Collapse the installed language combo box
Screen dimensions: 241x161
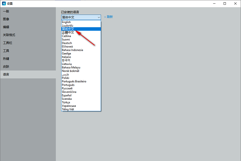(81, 17)
